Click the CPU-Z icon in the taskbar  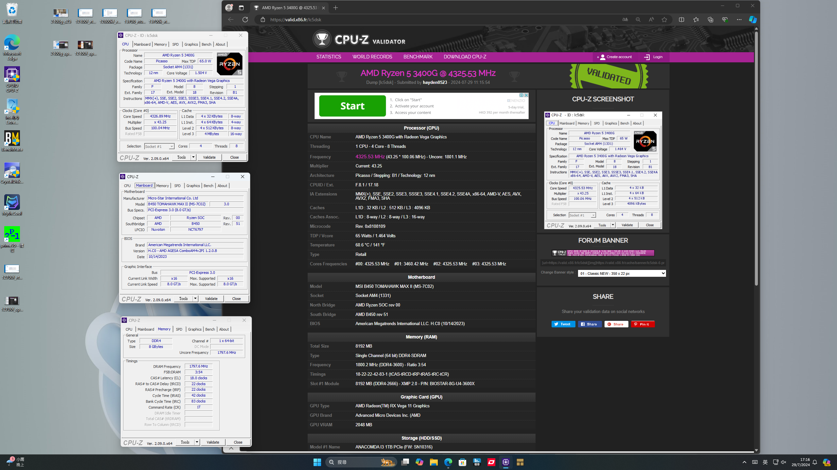point(506,462)
